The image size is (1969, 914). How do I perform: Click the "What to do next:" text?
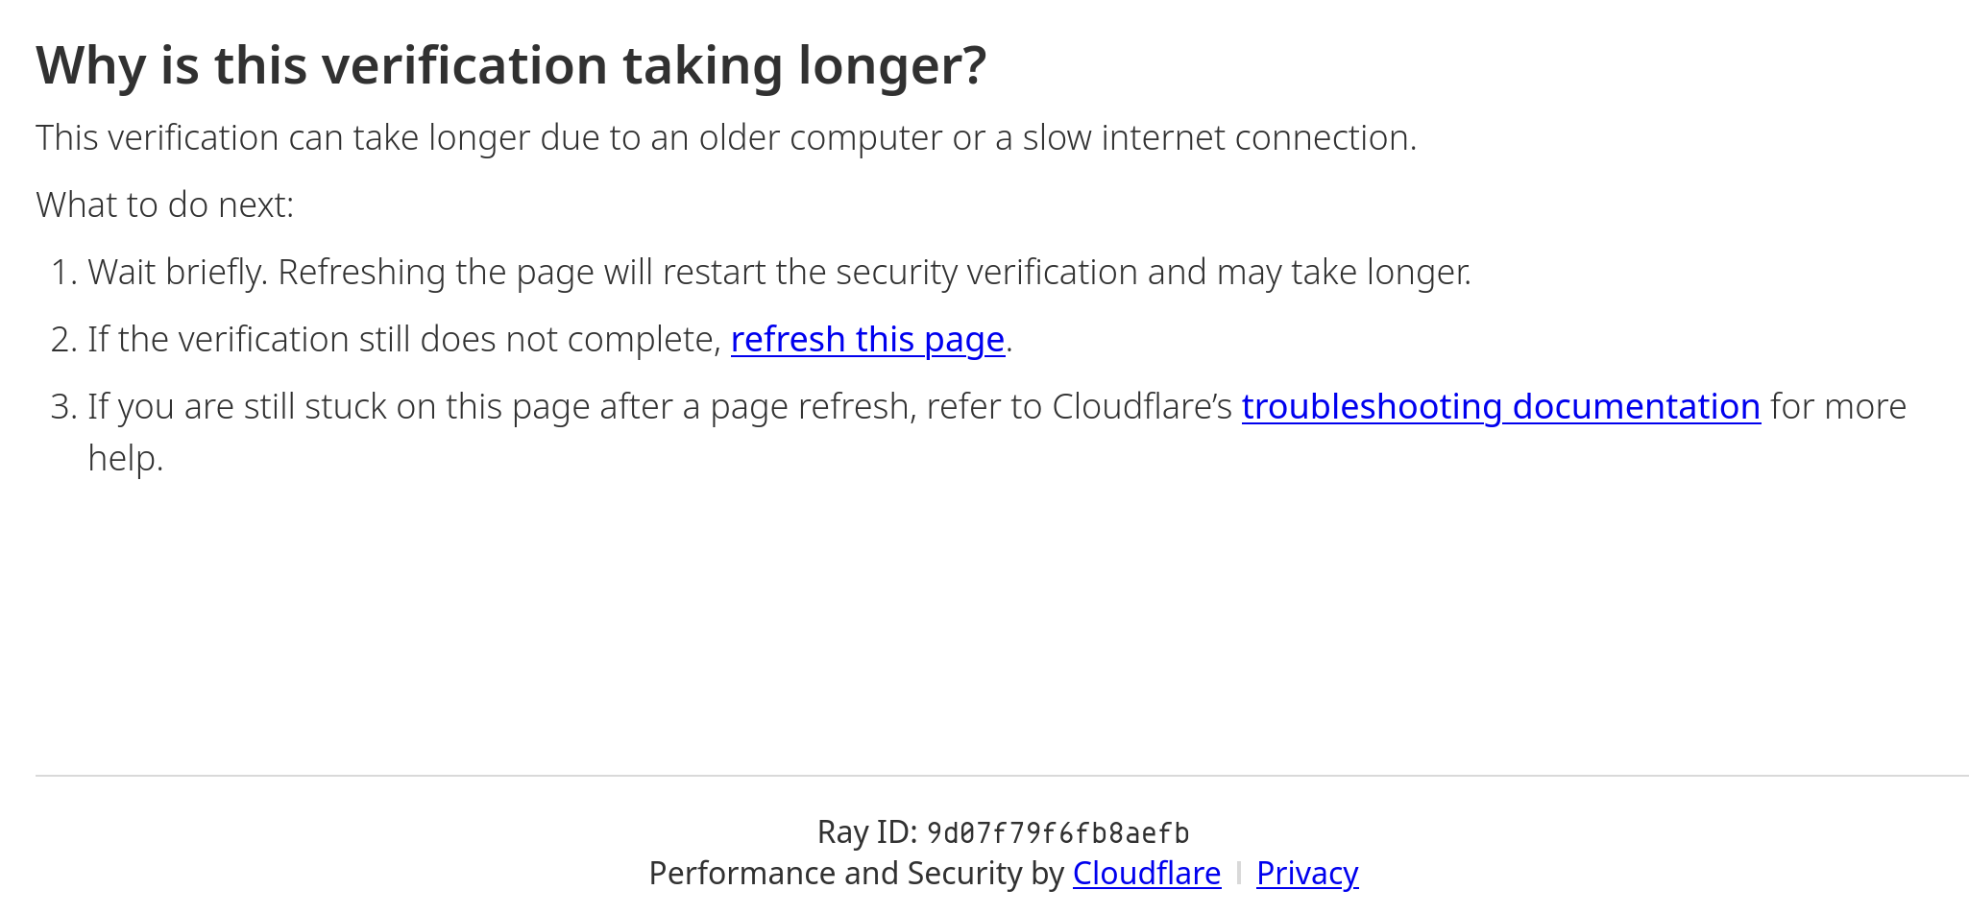coord(164,205)
